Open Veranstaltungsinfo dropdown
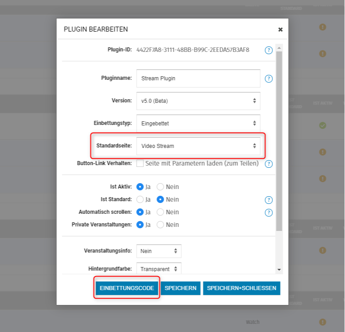Screen dimensions: 345x332 (x=158, y=251)
